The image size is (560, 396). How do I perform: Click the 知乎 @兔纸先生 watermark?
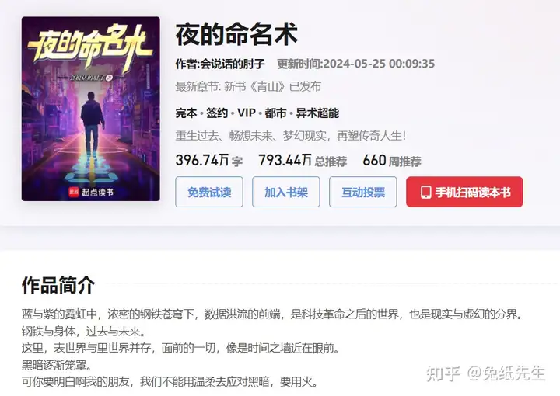485,373
